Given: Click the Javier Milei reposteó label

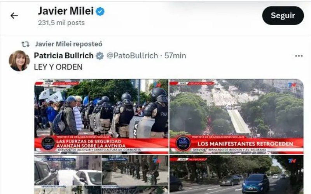Looking at the screenshot, I should 69,44.
